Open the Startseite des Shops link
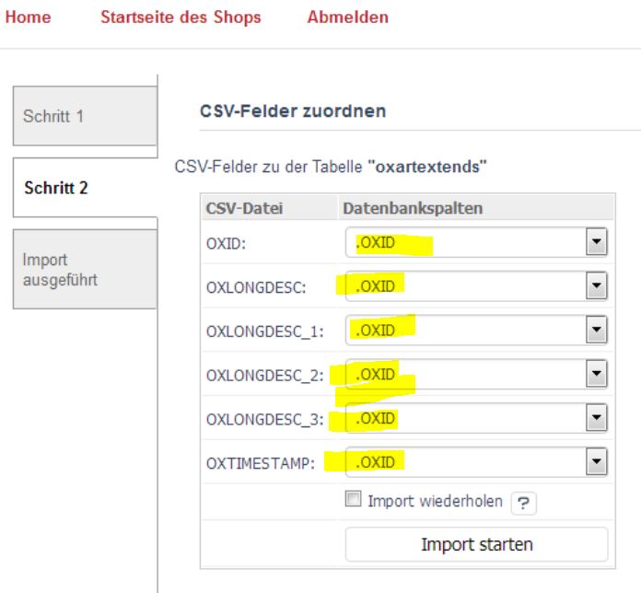Screen dimensions: 641x593 pyautogui.click(x=181, y=17)
